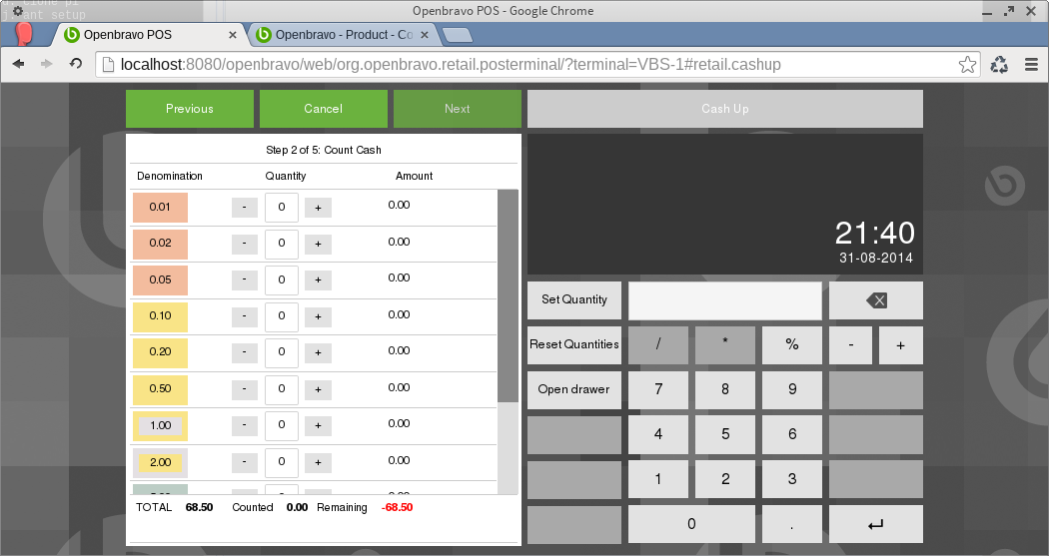
Task: Click the browser forward arrow
Action: tap(47, 64)
